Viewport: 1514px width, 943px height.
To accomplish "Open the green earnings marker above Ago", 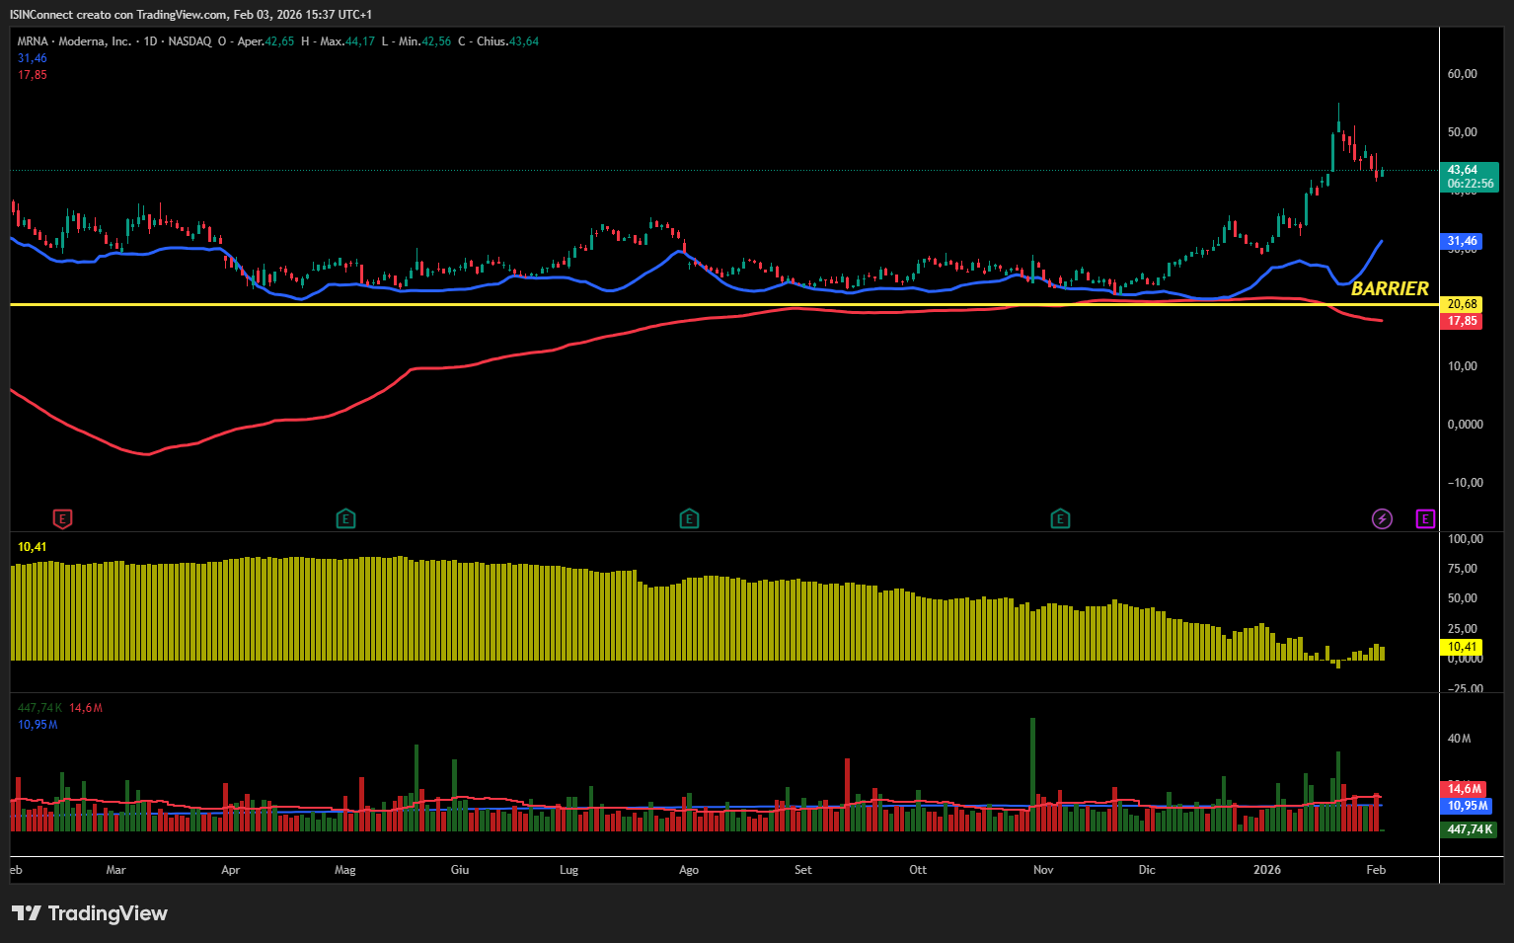I will point(689,518).
